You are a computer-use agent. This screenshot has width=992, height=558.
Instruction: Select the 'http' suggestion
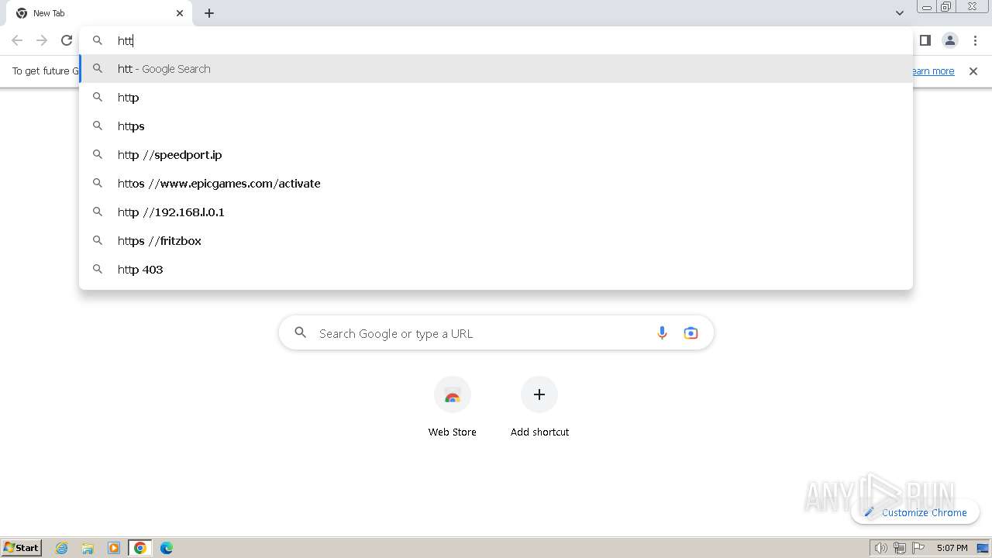tap(496, 98)
